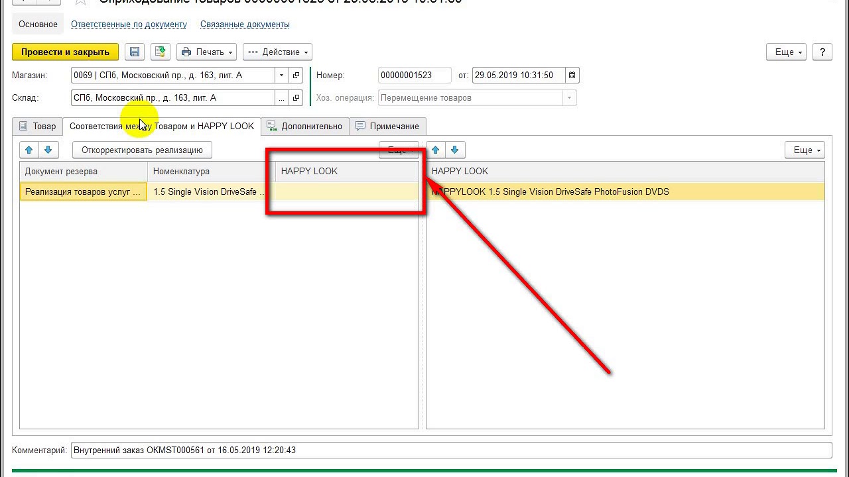
Task: Open the Действие dropdown menu
Action: point(277,52)
